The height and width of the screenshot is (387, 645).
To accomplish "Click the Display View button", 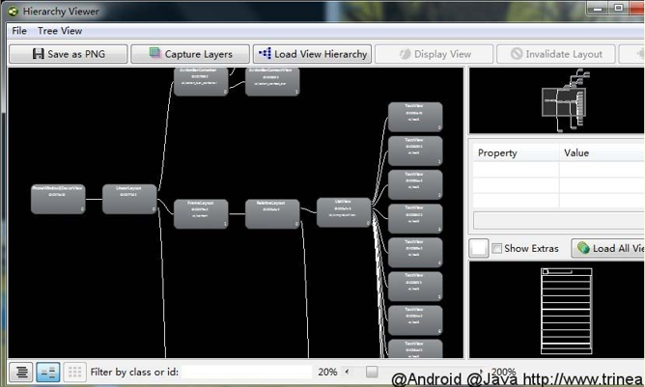I will pyautogui.click(x=434, y=54).
